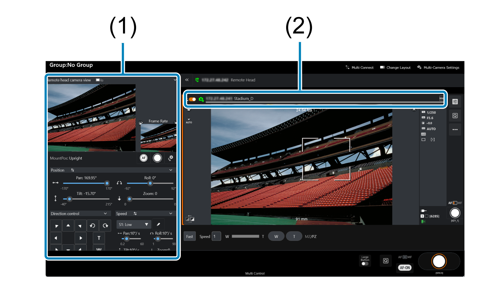Screen dimensions: 502x287
Task: Click the remote head connection icon
Action: point(197,80)
